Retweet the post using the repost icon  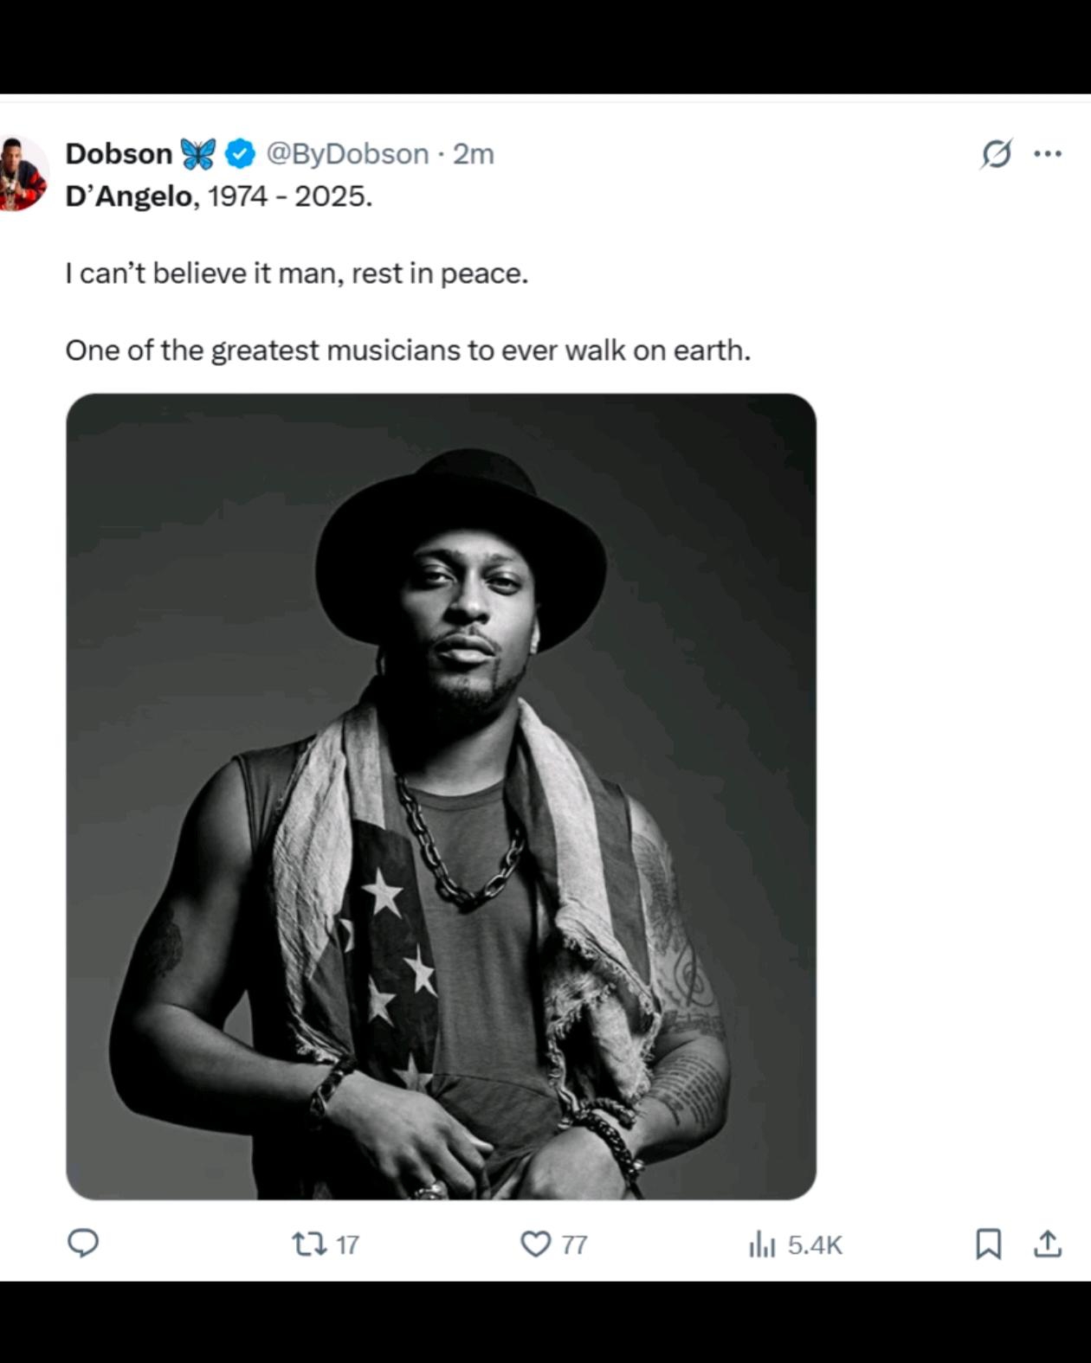[x=309, y=1244]
